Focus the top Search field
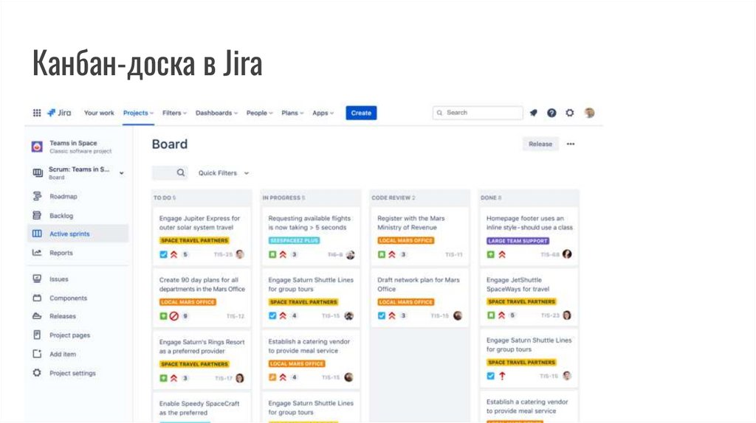 478,113
